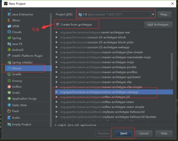The image size is (178, 141).
Task: Click the Groovy icon
Action: coord(9,81)
